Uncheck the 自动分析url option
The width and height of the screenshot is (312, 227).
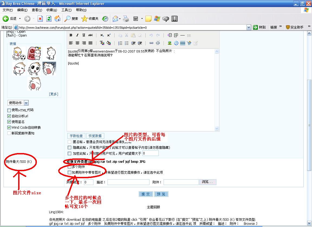click(x=9, y=116)
